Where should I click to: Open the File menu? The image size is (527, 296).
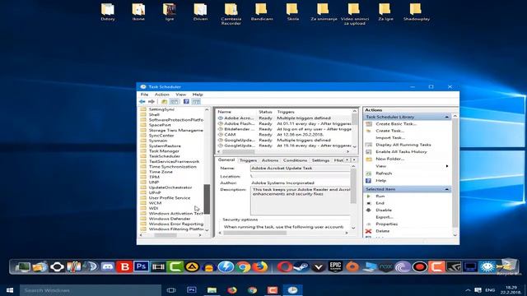(x=145, y=95)
